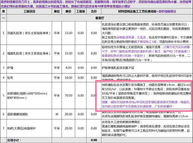Image resolution: width=193 pixels, height=143 pixels.
Task: Click 工程量 0.00 in 踢脚线铺贴 row
Action: click(80, 114)
